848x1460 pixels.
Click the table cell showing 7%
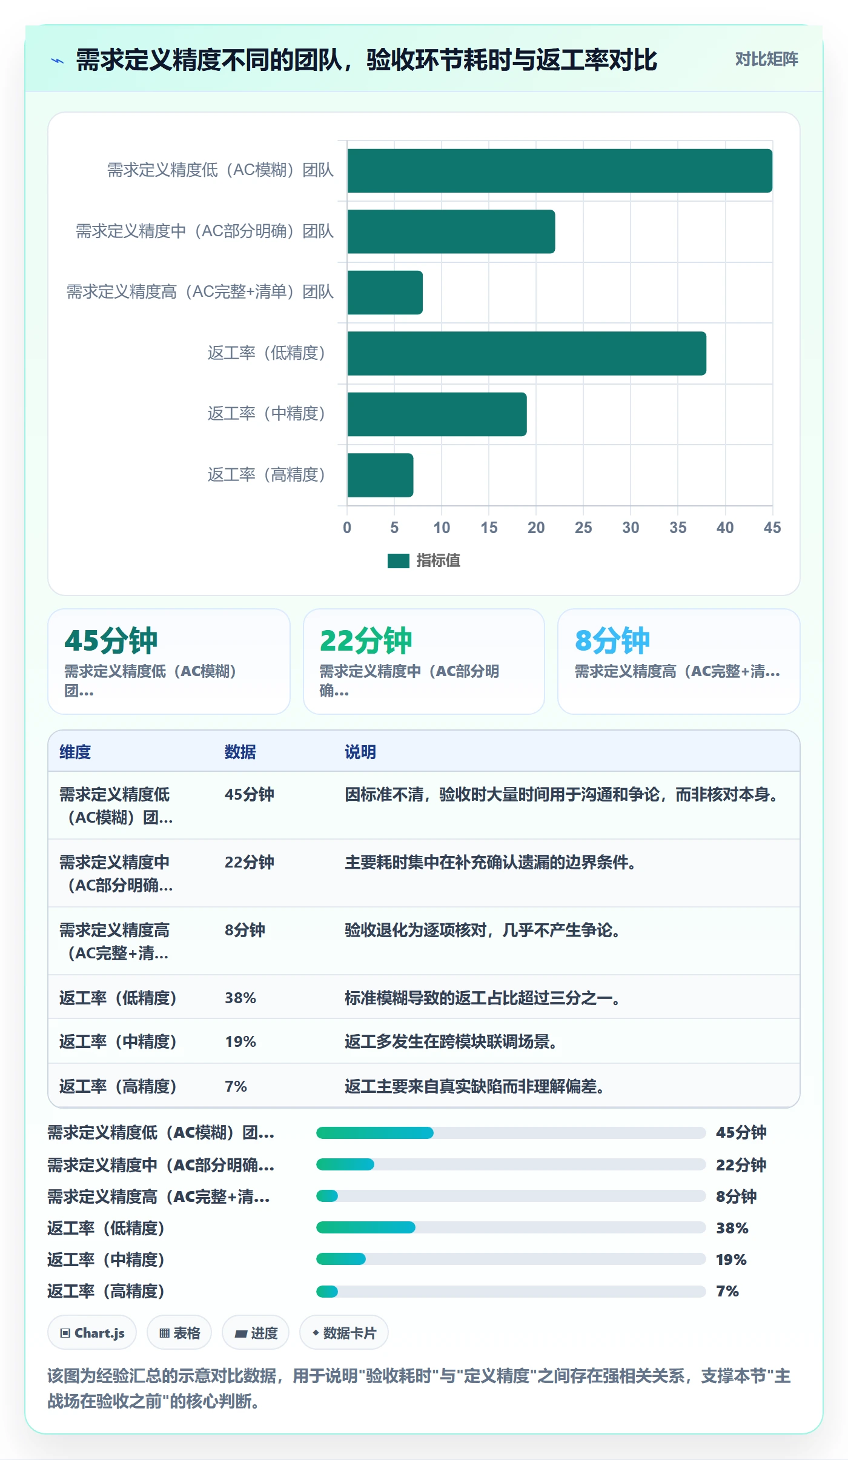pyautogui.click(x=236, y=1086)
